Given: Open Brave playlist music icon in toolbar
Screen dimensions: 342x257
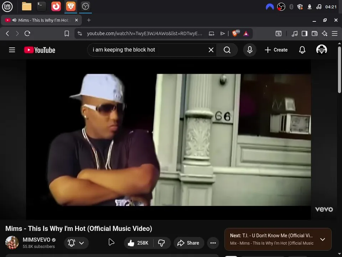Looking at the screenshot, I should pyautogui.click(x=295, y=34).
